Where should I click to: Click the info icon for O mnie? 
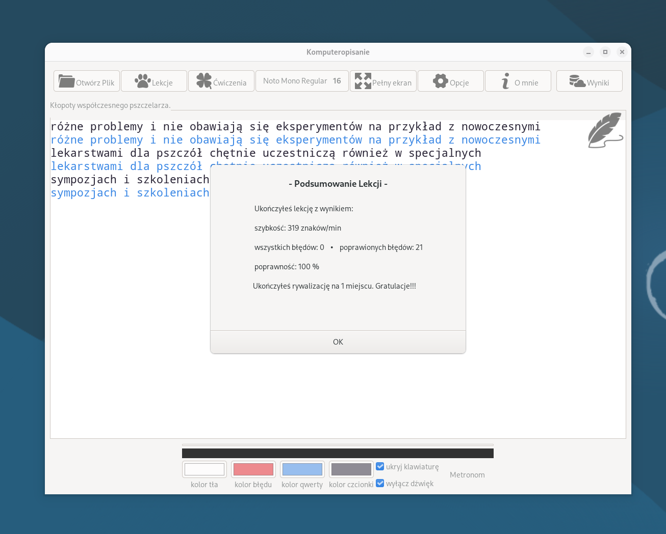[505, 81]
